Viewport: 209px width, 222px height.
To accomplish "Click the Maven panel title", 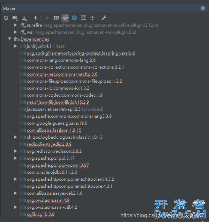I will [10, 8].
